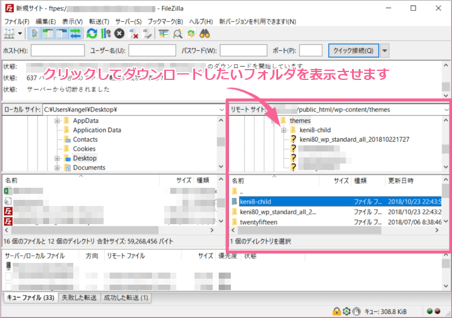Screen dimensions: 452x318
Task: Click local file list horizontal scroll left arrow
Action: click(x=7, y=230)
